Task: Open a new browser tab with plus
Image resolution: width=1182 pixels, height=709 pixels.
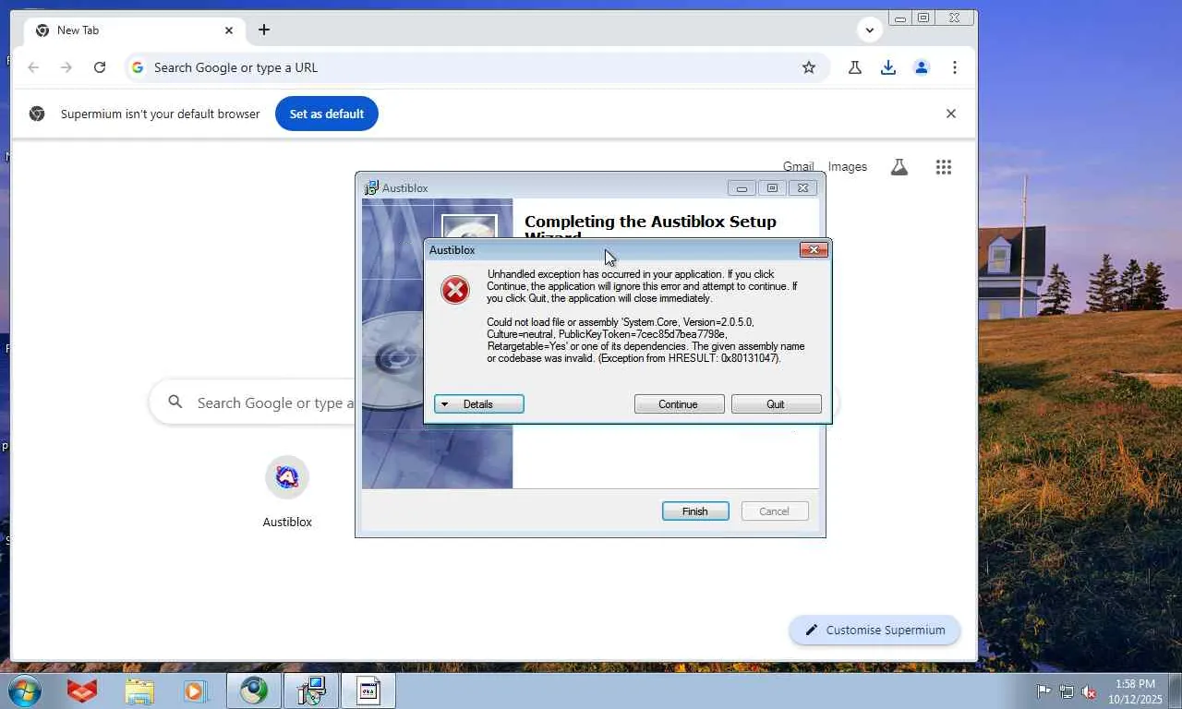Action: (x=264, y=30)
